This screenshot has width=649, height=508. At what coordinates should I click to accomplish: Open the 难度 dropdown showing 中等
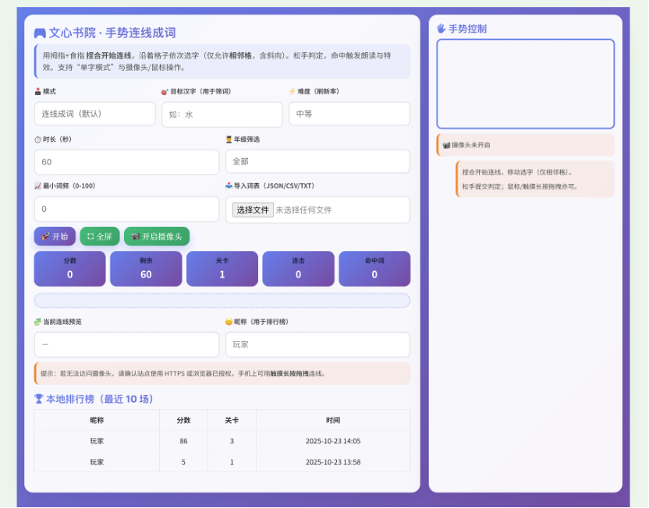click(349, 114)
